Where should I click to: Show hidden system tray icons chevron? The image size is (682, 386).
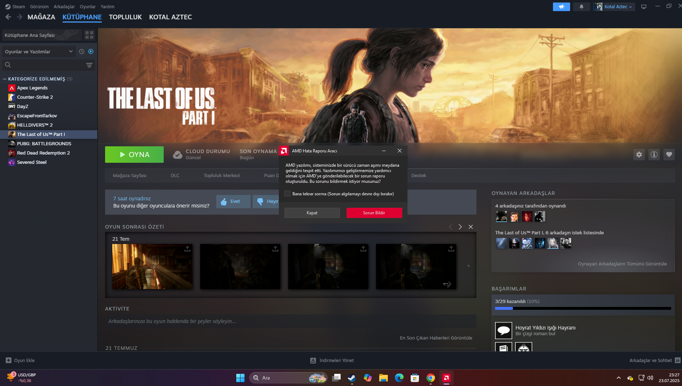tap(619, 378)
